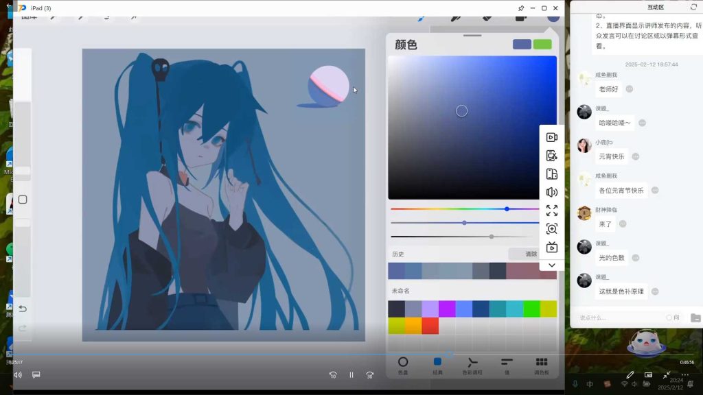The height and width of the screenshot is (395, 703).
Task: Pick the bright green palette swatch
Action: point(532,309)
